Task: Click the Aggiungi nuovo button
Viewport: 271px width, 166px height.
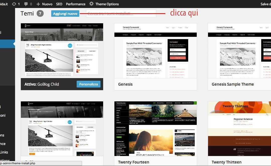Action: [x=65, y=14]
